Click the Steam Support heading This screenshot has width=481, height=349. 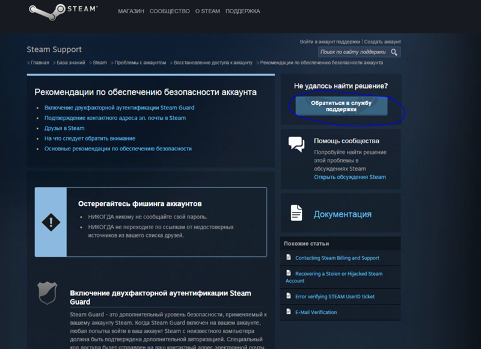click(x=54, y=49)
